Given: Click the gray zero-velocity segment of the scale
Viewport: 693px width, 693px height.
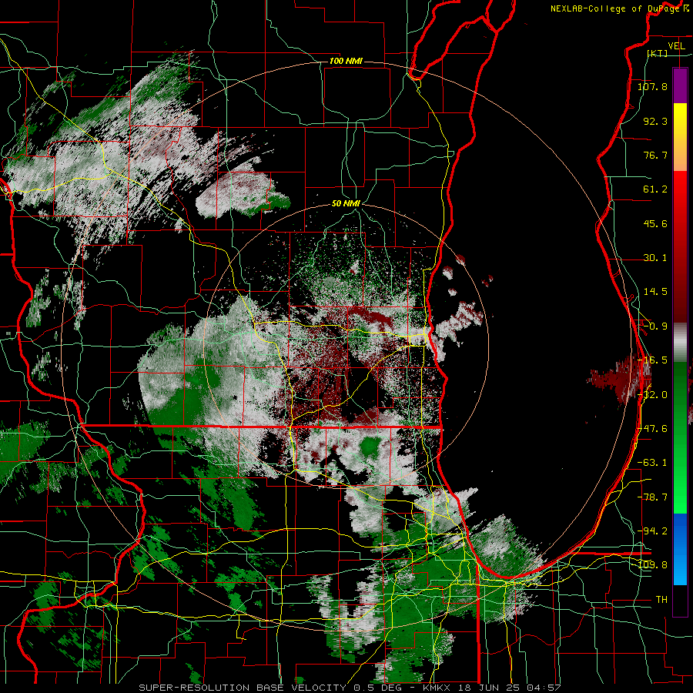Looking at the screenshot, I should click(680, 343).
